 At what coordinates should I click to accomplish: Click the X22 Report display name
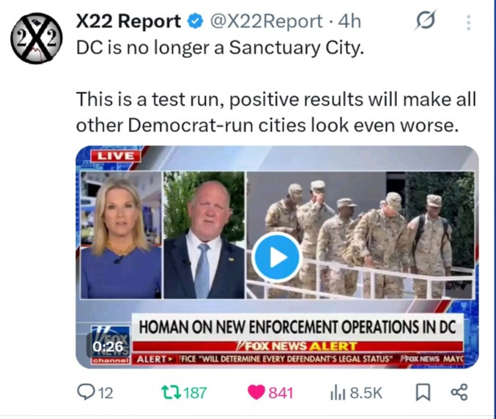click(x=128, y=21)
